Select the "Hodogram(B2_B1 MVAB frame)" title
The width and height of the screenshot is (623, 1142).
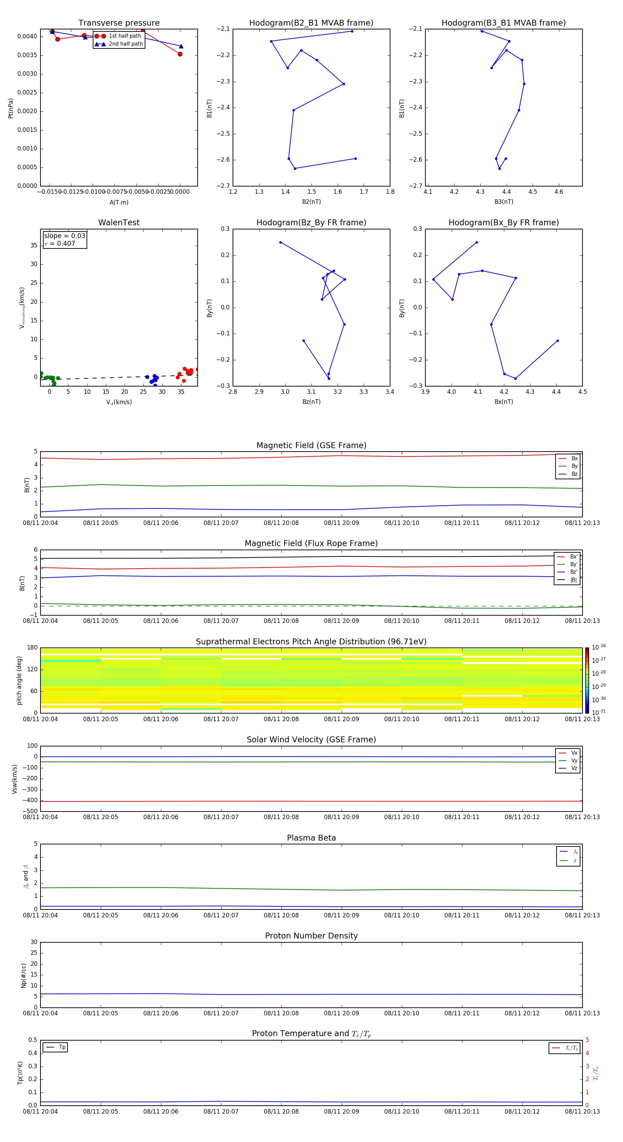311,23
